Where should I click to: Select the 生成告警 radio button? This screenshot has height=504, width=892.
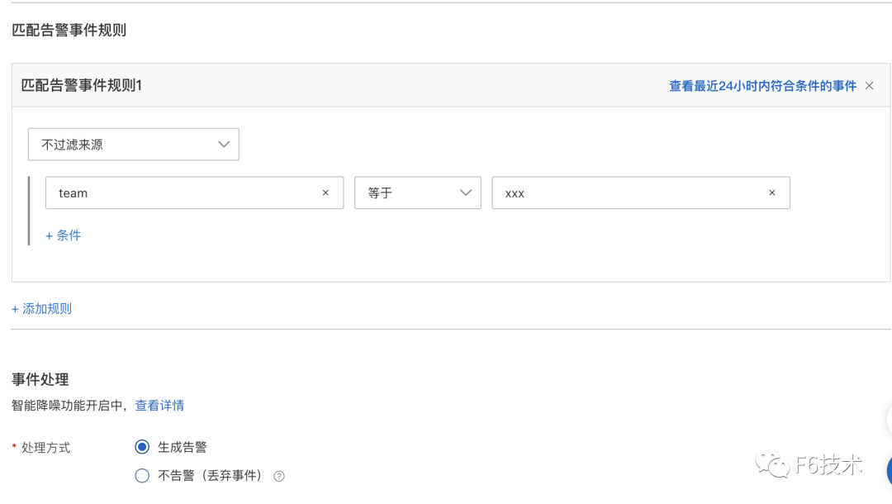[142, 447]
